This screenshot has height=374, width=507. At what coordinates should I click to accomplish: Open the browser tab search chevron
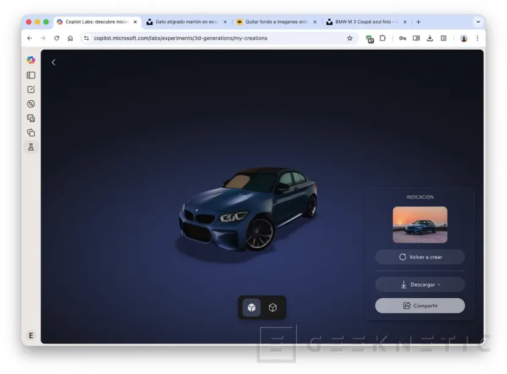[478, 21]
